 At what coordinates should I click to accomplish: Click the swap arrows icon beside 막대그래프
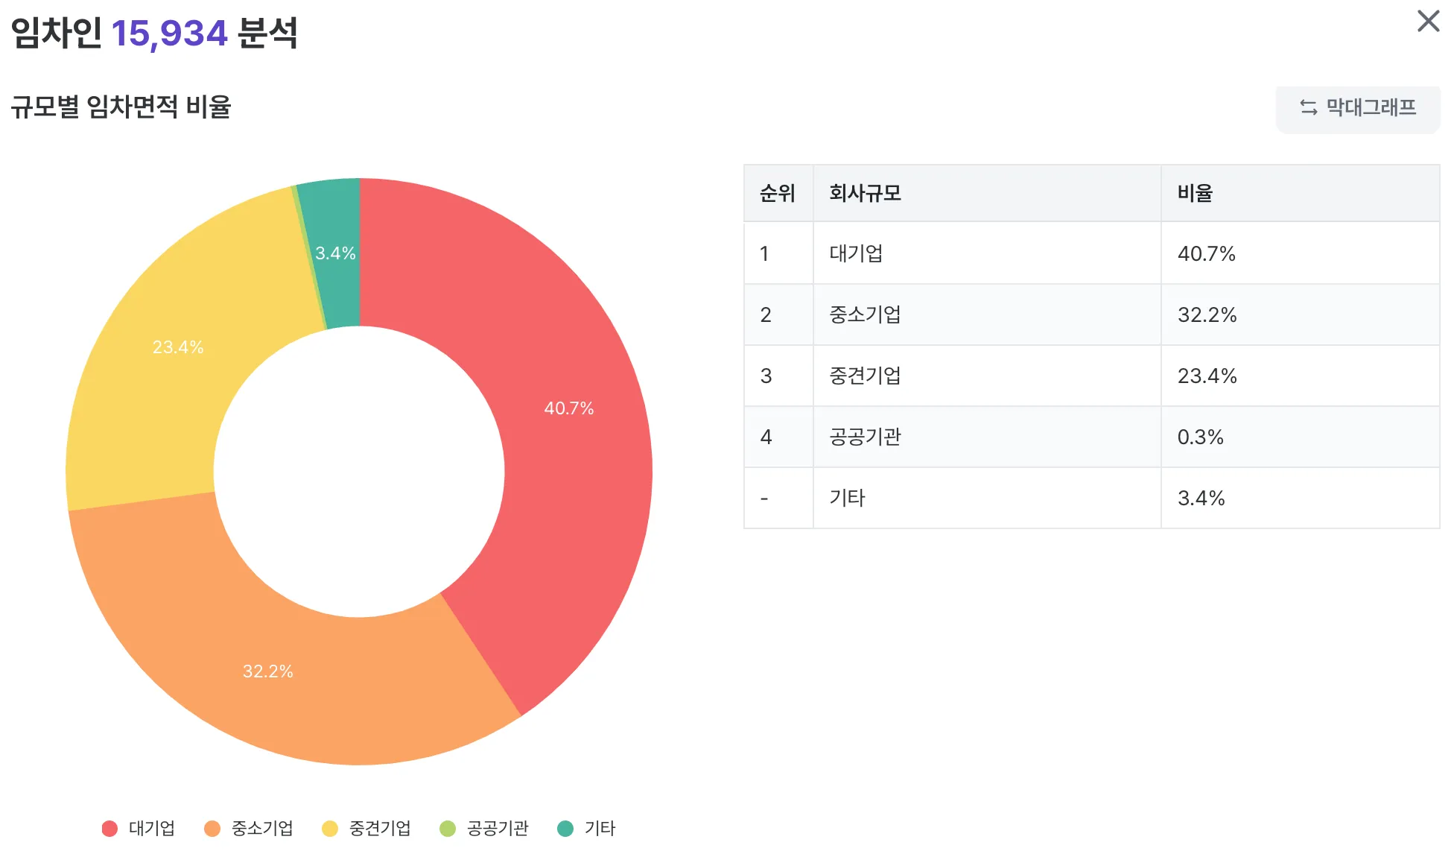click(x=1308, y=107)
